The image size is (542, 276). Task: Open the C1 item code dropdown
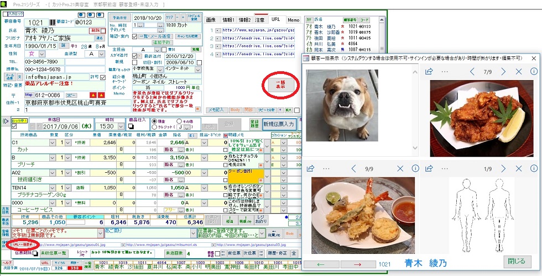pos(52,142)
